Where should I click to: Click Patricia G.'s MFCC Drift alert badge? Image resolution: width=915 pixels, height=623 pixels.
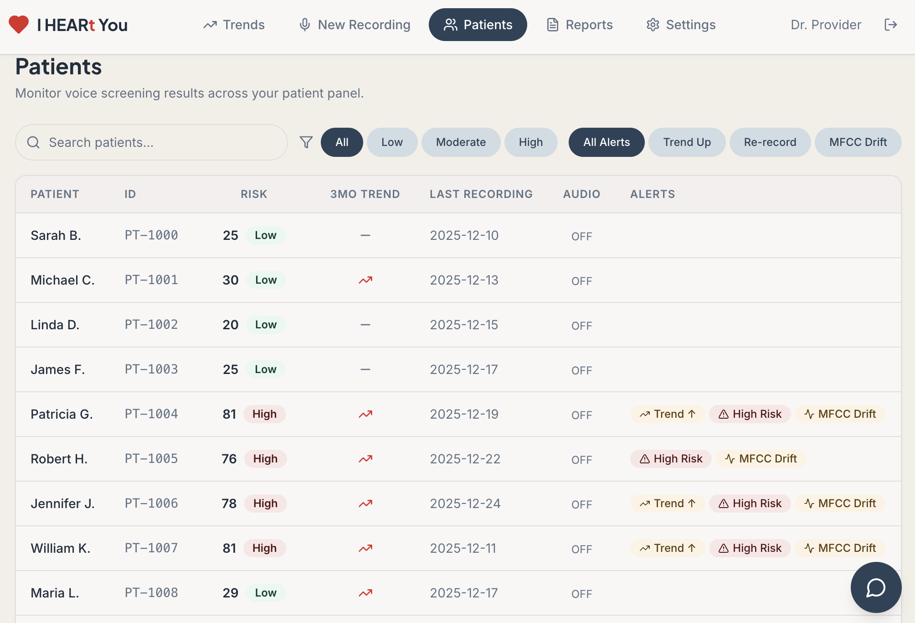coord(840,414)
